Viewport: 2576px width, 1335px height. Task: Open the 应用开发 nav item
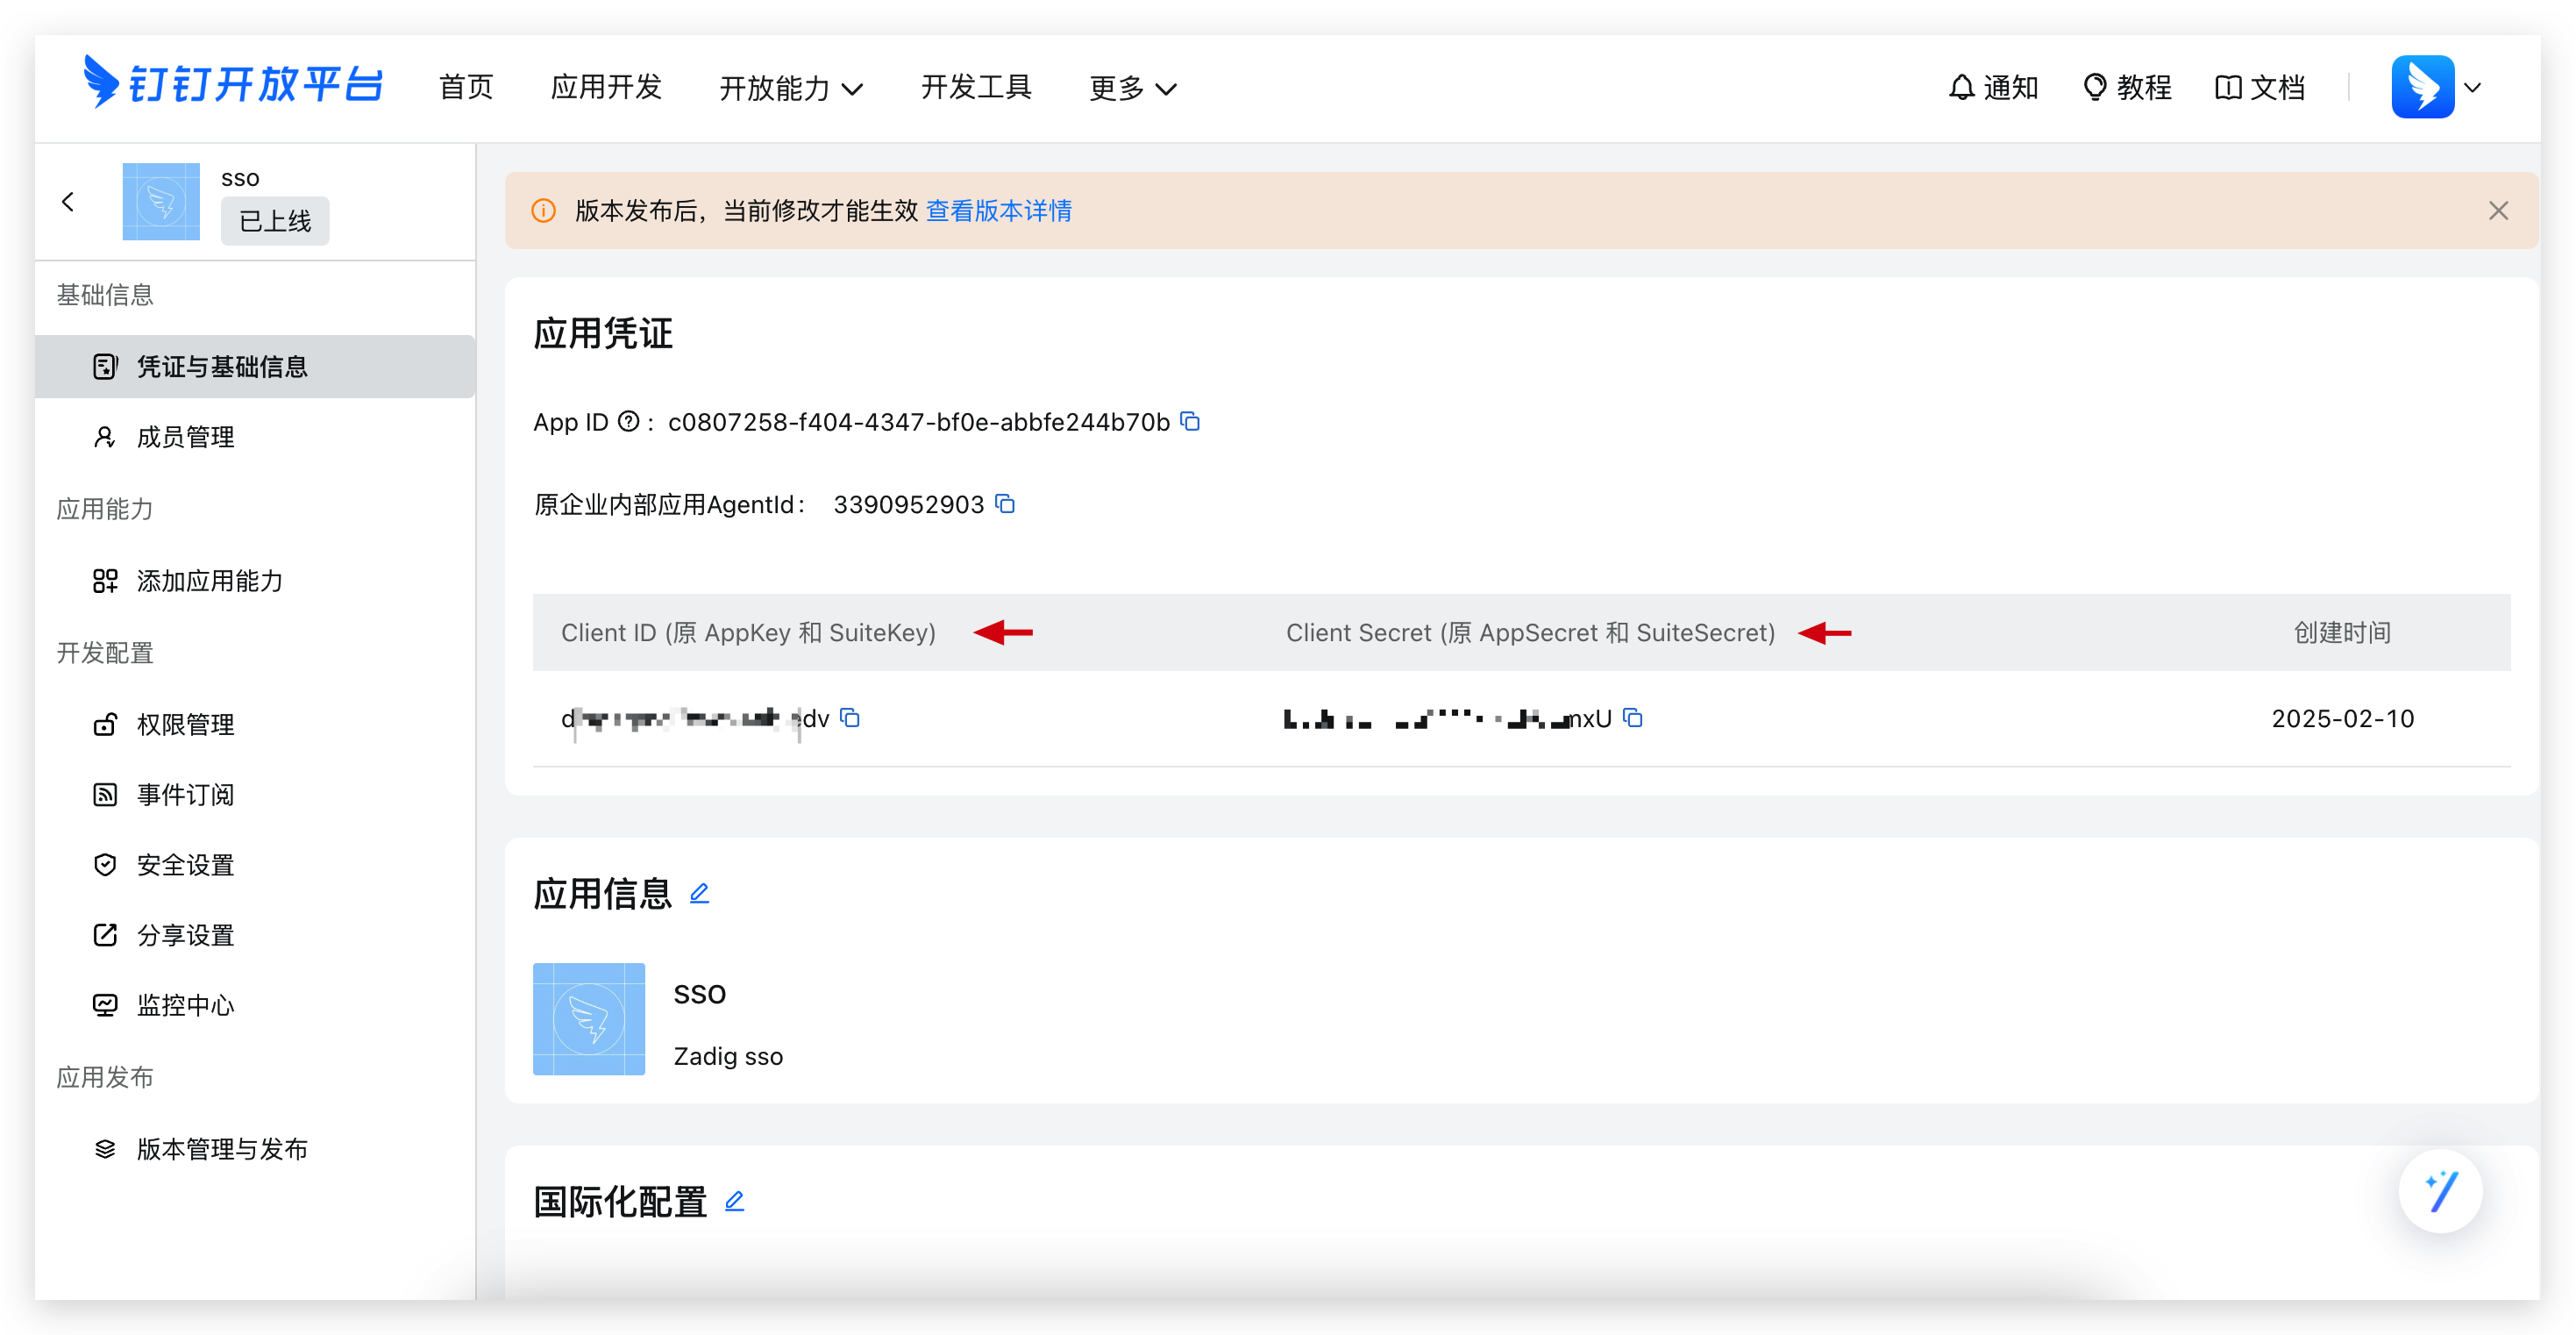coord(606,87)
